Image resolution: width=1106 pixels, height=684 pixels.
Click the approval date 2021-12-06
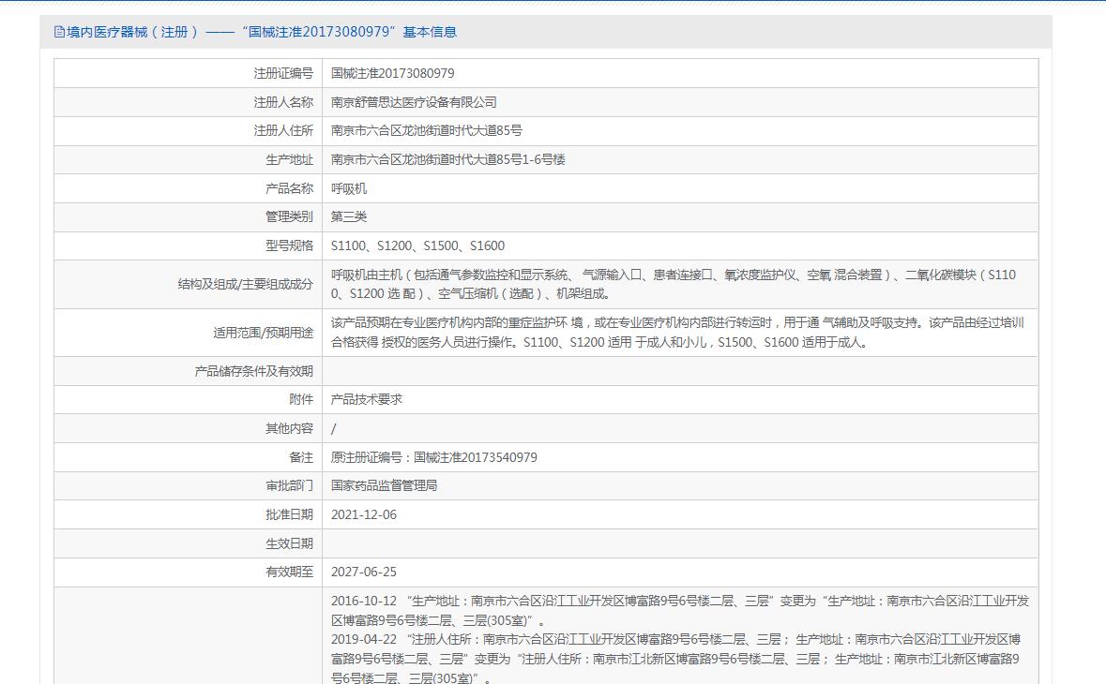pyautogui.click(x=364, y=514)
